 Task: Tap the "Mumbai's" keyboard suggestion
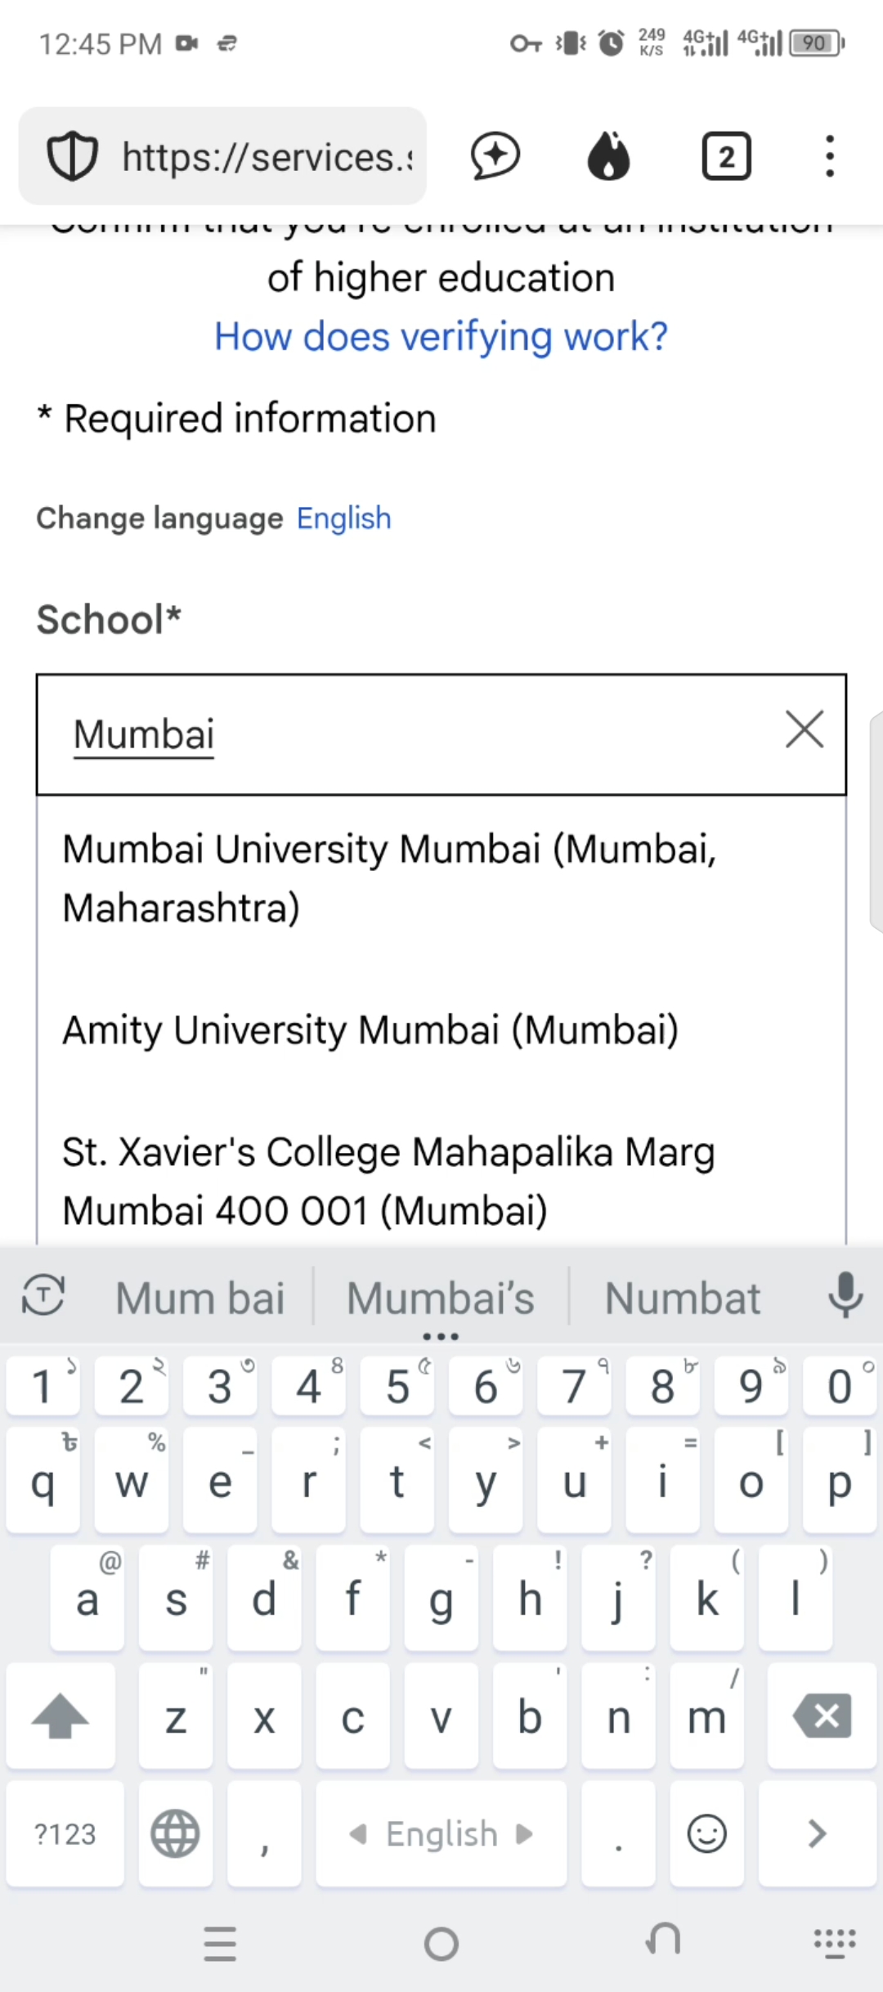(x=441, y=1298)
